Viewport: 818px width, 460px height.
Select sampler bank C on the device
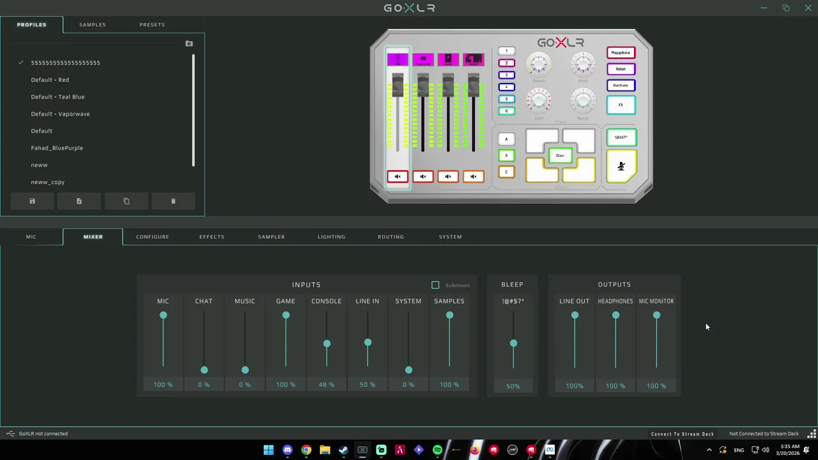pos(506,172)
